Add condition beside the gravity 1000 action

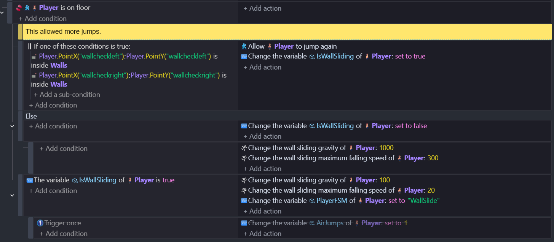tap(63, 149)
